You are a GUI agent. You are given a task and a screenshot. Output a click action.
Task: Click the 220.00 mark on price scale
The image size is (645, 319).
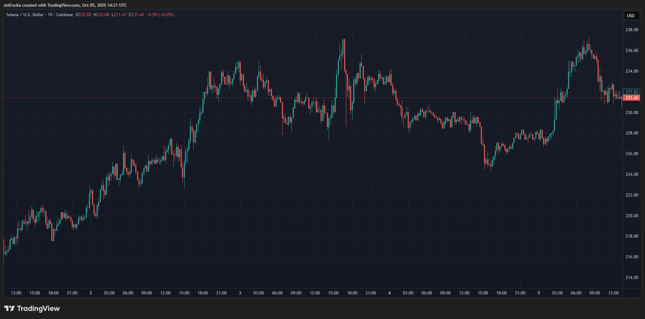pos(632,216)
